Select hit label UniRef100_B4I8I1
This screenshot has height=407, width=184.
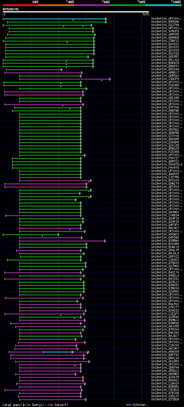[x=165, y=279]
